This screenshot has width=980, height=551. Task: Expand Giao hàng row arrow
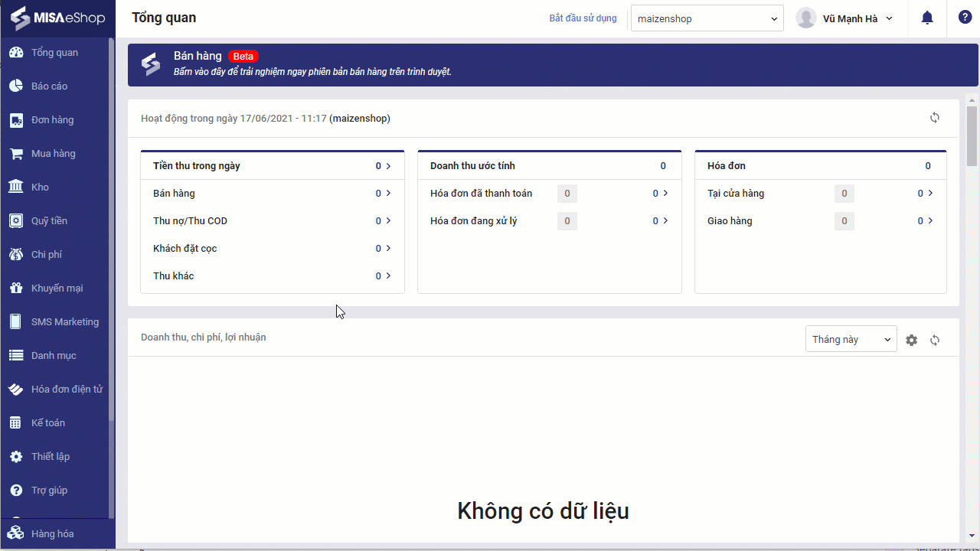click(x=930, y=221)
